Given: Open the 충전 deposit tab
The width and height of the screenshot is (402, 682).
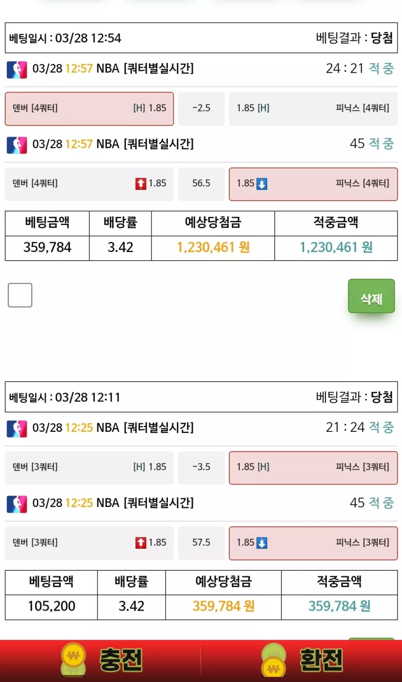Looking at the screenshot, I should coord(101,661).
